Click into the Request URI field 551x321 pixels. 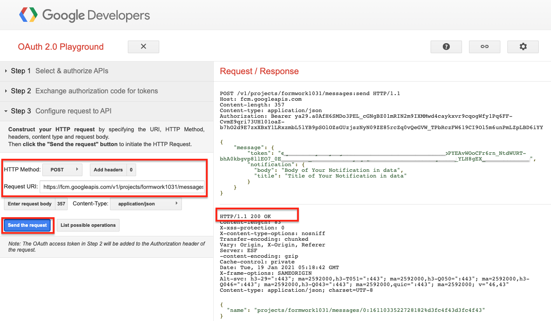[122, 187]
